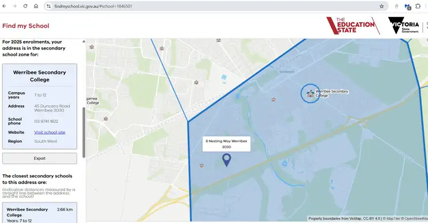
Task: Click the school icon near garrwa College label
Action: pos(106,119)
